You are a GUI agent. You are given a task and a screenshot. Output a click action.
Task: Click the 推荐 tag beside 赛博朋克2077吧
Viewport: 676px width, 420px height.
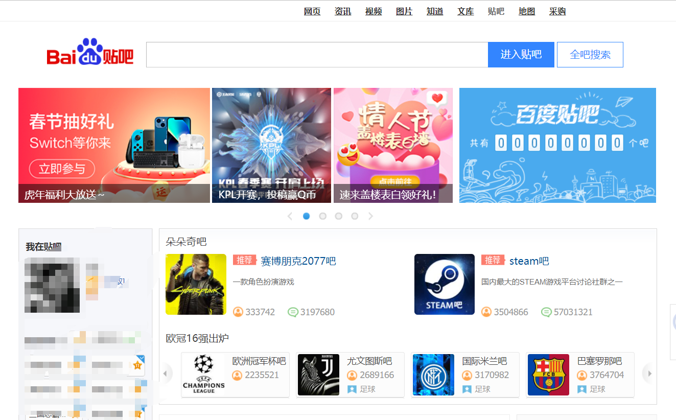click(x=245, y=260)
